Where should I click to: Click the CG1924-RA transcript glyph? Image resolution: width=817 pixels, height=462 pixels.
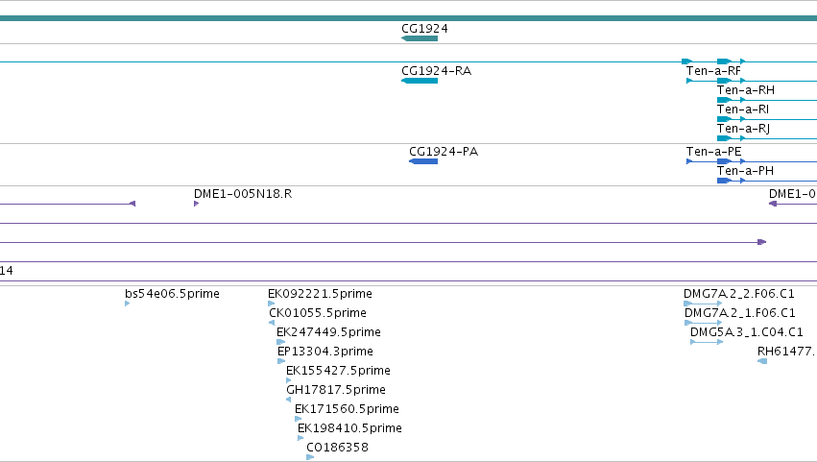pyautogui.click(x=420, y=81)
